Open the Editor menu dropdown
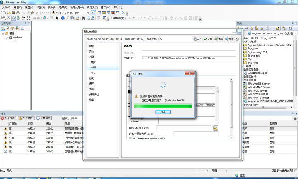Image resolution: width=298 pixels, height=179 pixels. [120, 18]
